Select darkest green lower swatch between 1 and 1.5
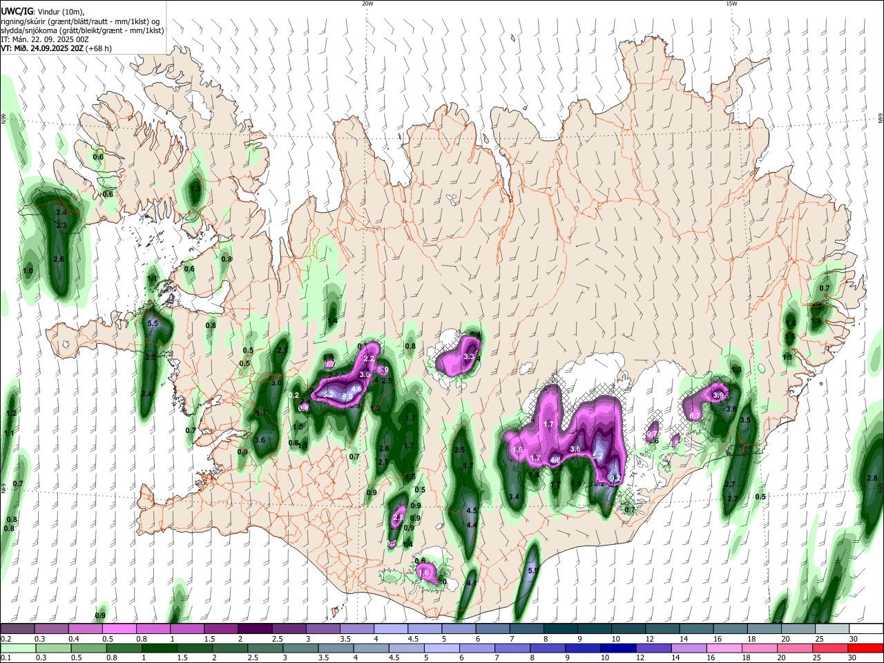Viewport: 884px width, 663px height. pos(160,648)
